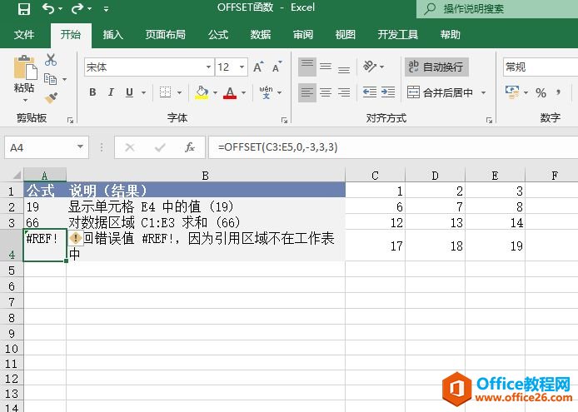Open the 宋体 font name dropdown
Image resolution: width=578 pixels, height=412 pixels.
[x=208, y=67]
